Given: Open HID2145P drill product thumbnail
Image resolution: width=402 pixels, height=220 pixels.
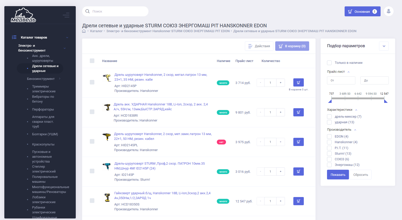Looking at the screenshot, I should coord(107,78).
